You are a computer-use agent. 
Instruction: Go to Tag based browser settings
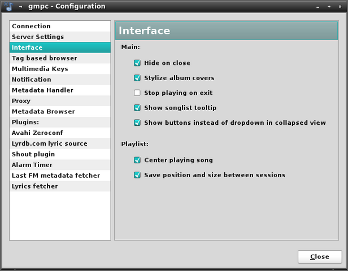pyautogui.click(x=60, y=58)
